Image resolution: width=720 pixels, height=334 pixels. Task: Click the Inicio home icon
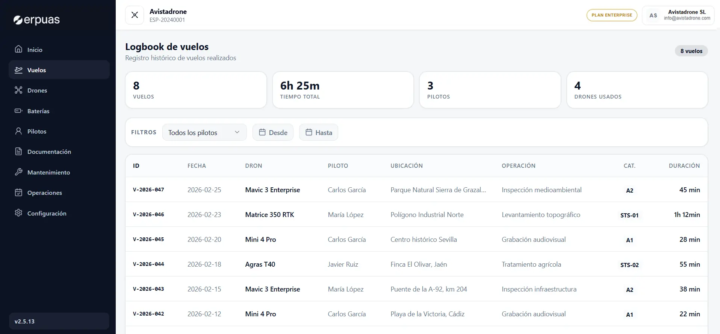[18, 49]
